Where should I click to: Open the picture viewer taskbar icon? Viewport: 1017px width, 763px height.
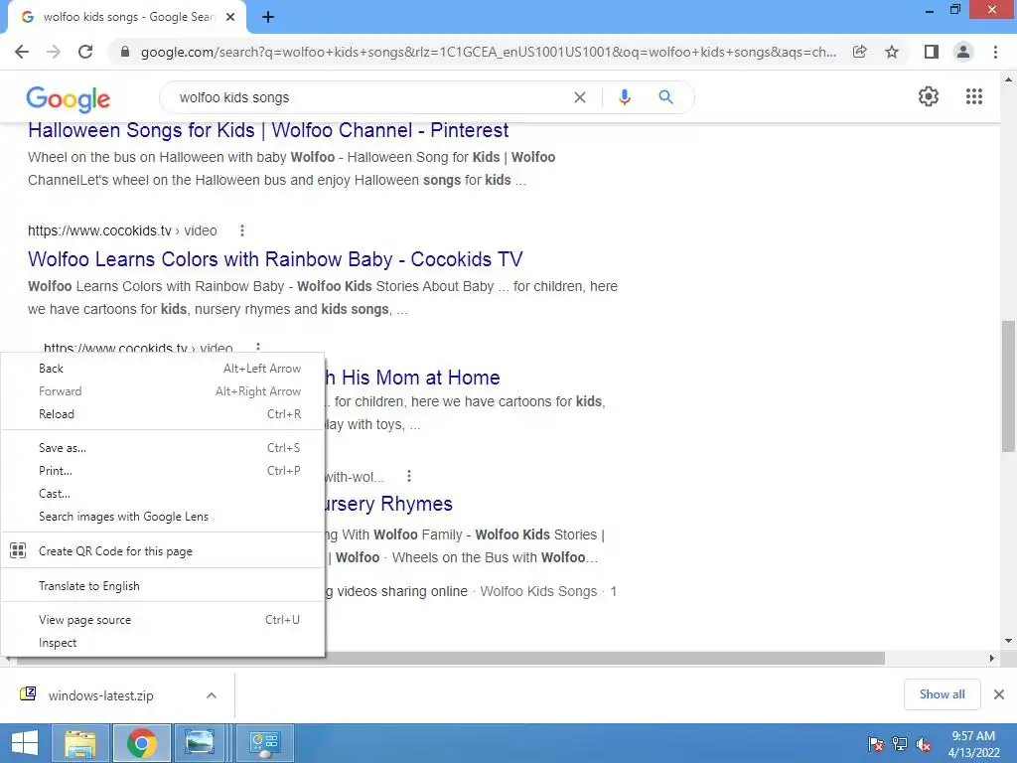[x=200, y=743]
